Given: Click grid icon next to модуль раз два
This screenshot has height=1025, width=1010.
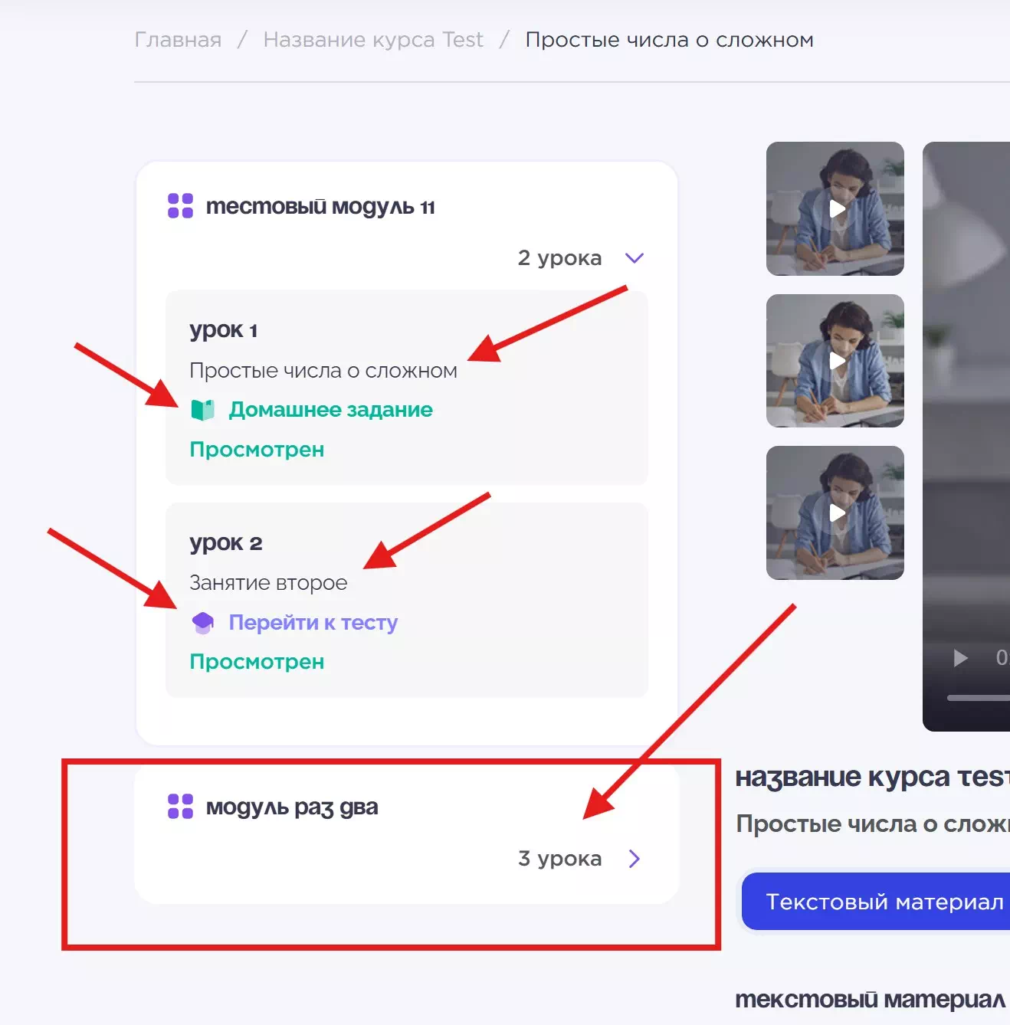Looking at the screenshot, I should [x=180, y=807].
